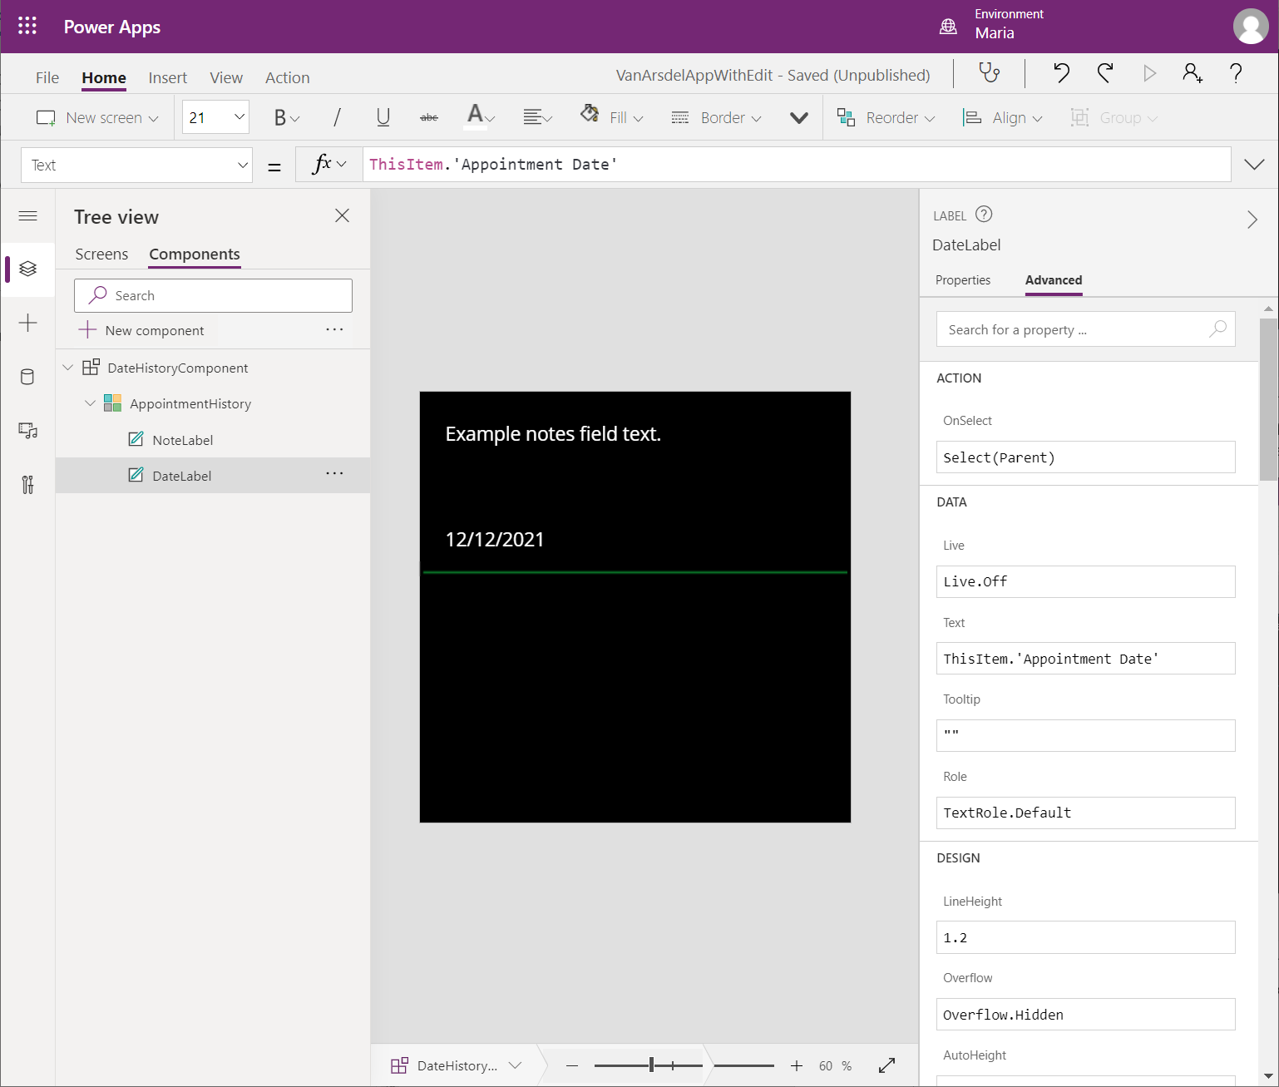
Task: Click the Environment globe icon
Action: 948,27
